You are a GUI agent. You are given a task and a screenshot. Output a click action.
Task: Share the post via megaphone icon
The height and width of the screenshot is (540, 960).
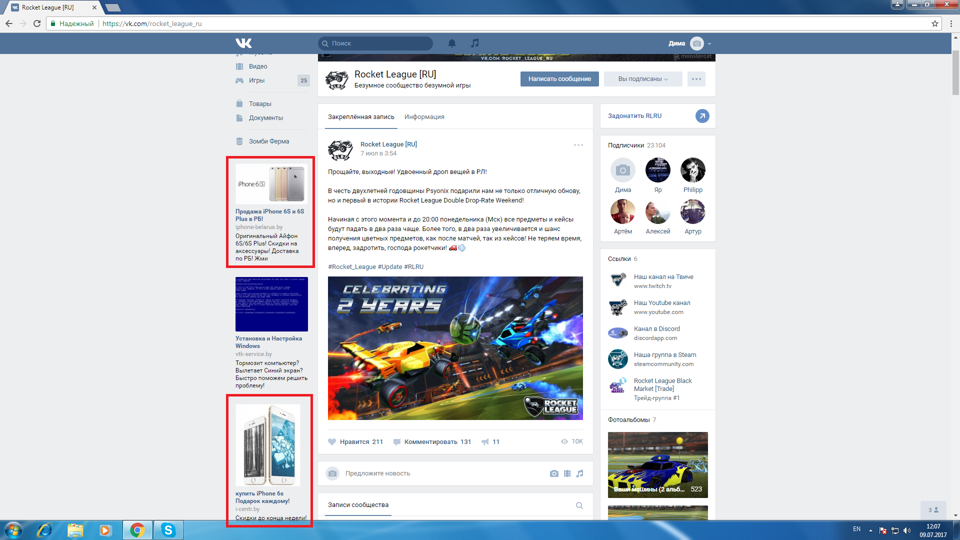pyautogui.click(x=485, y=441)
